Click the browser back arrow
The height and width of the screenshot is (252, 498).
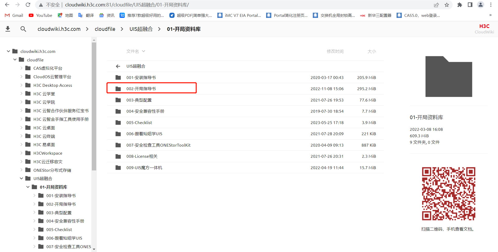pyautogui.click(x=7, y=5)
